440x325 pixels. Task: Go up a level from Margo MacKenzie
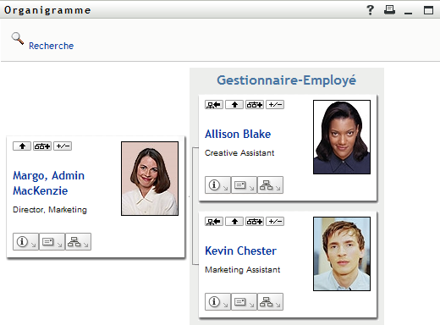pyautogui.click(x=22, y=146)
